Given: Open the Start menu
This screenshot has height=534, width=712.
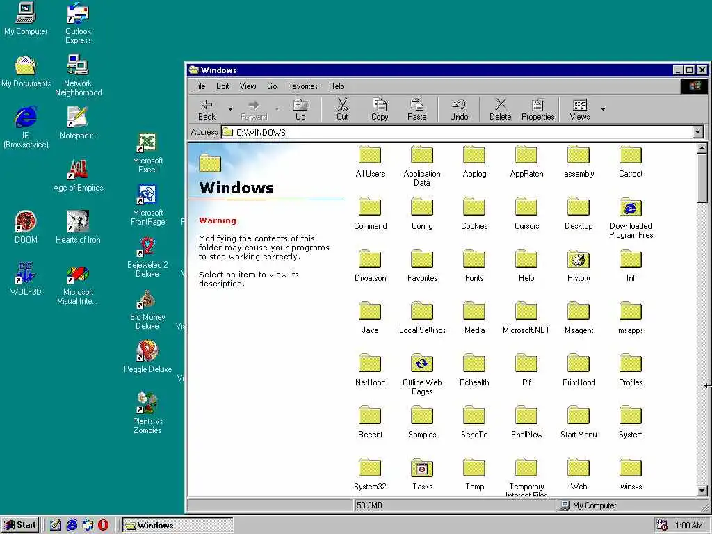Looking at the screenshot, I should [x=20, y=525].
